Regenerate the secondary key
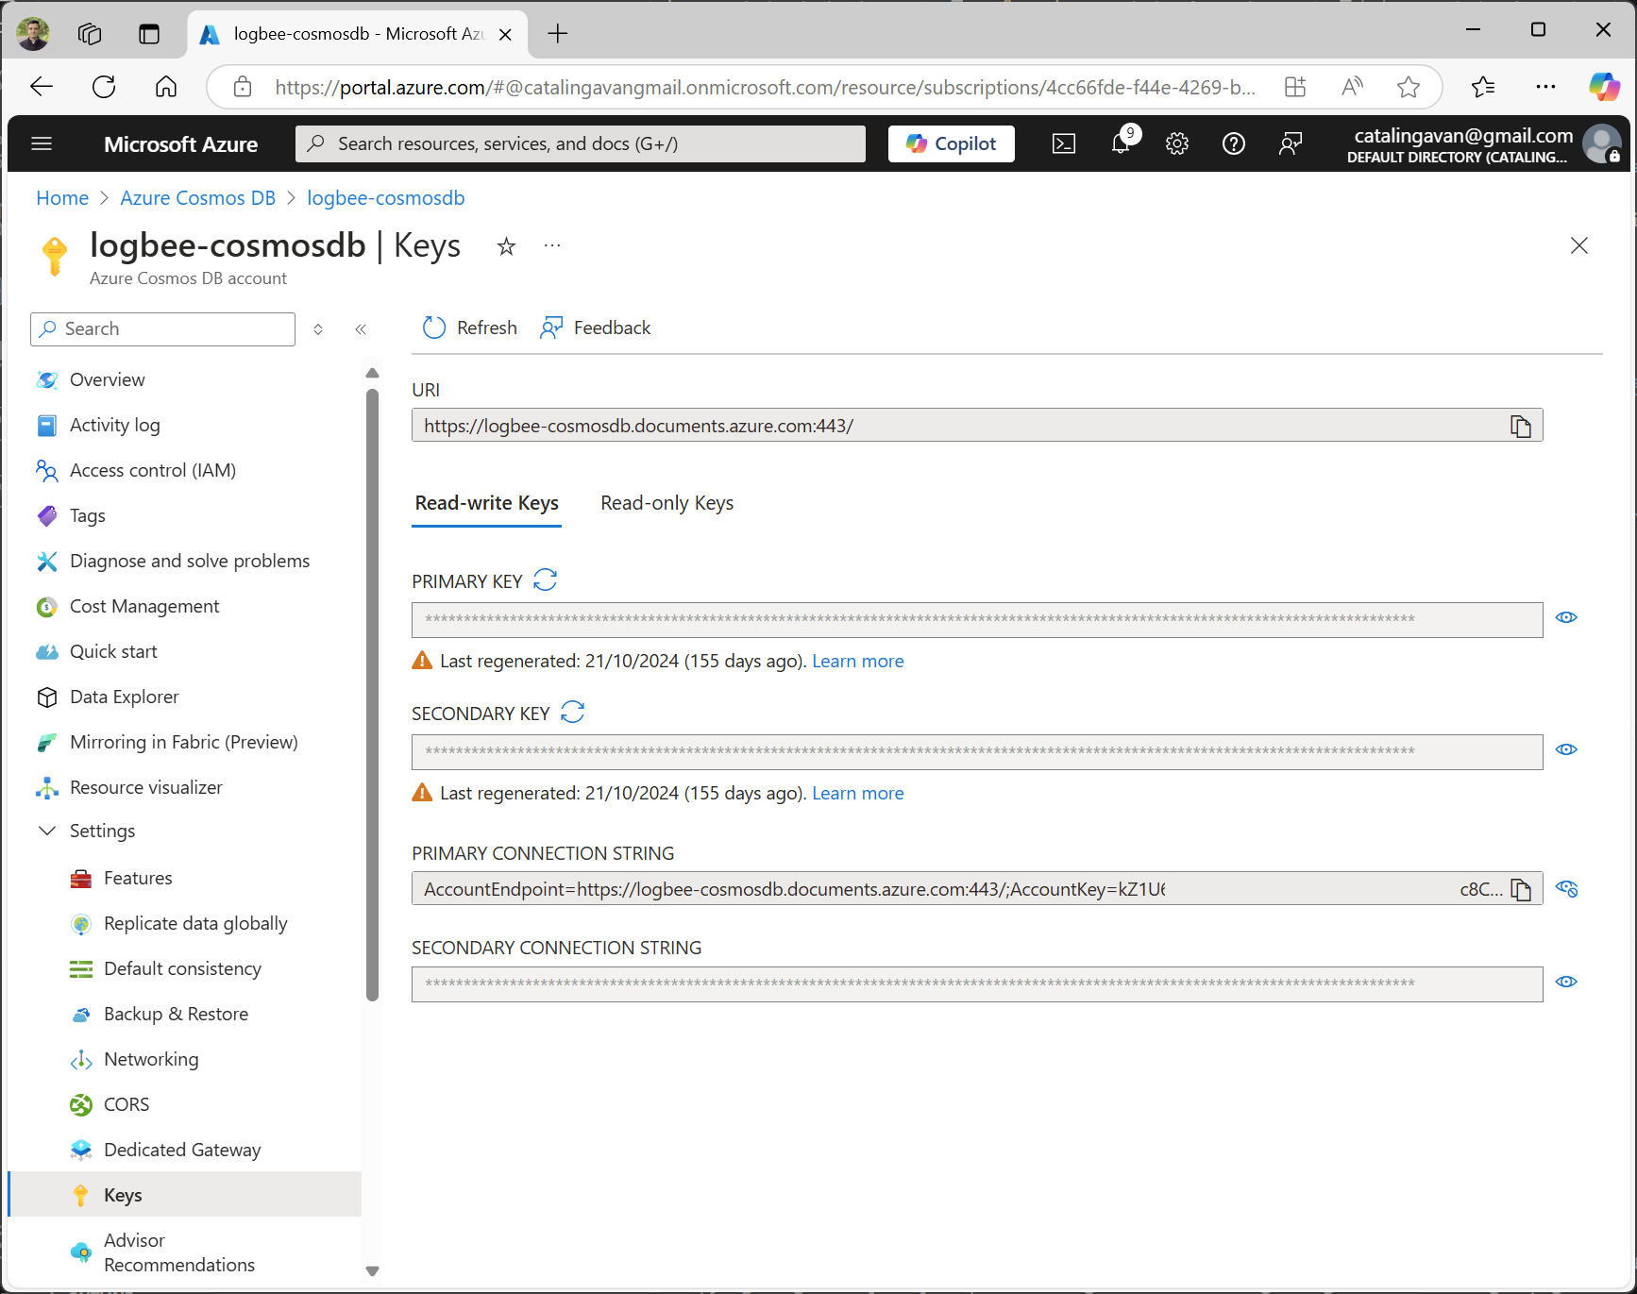Viewport: 1637px width, 1294px height. tap(572, 712)
